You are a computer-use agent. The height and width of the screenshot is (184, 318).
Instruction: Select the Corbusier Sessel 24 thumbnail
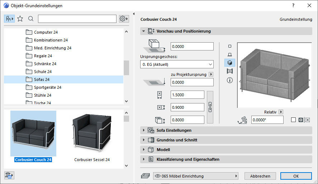tap(92, 134)
